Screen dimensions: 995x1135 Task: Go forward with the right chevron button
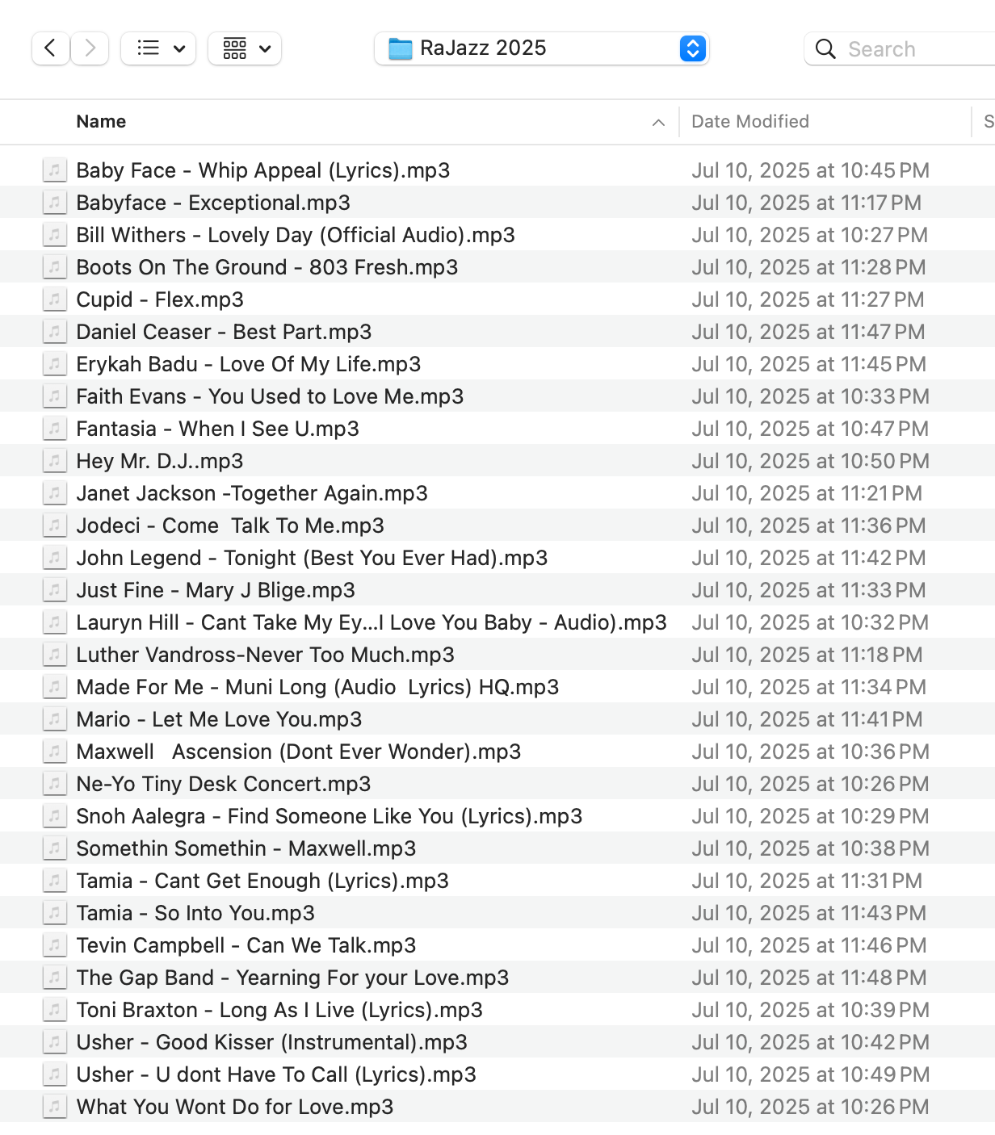click(90, 48)
